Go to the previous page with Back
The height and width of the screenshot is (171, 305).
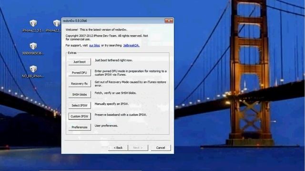pos(118,148)
